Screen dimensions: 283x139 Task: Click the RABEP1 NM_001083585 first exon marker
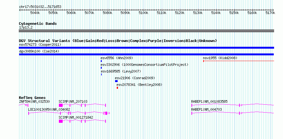click(192, 105)
